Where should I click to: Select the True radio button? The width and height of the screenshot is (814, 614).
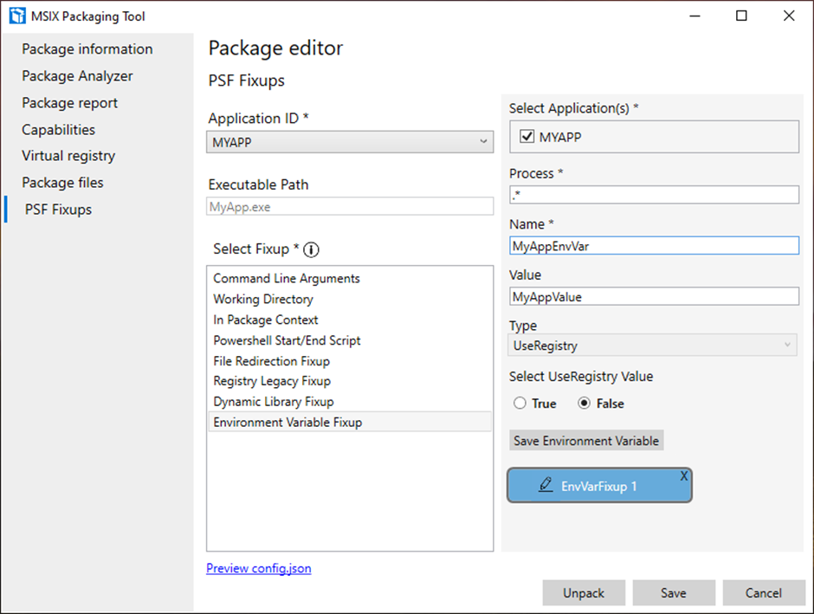pos(520,403)
